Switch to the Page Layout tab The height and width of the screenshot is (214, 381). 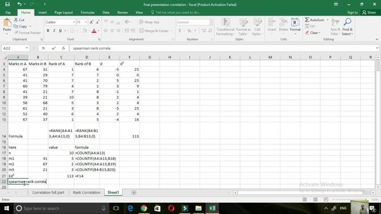coord(64,12)
